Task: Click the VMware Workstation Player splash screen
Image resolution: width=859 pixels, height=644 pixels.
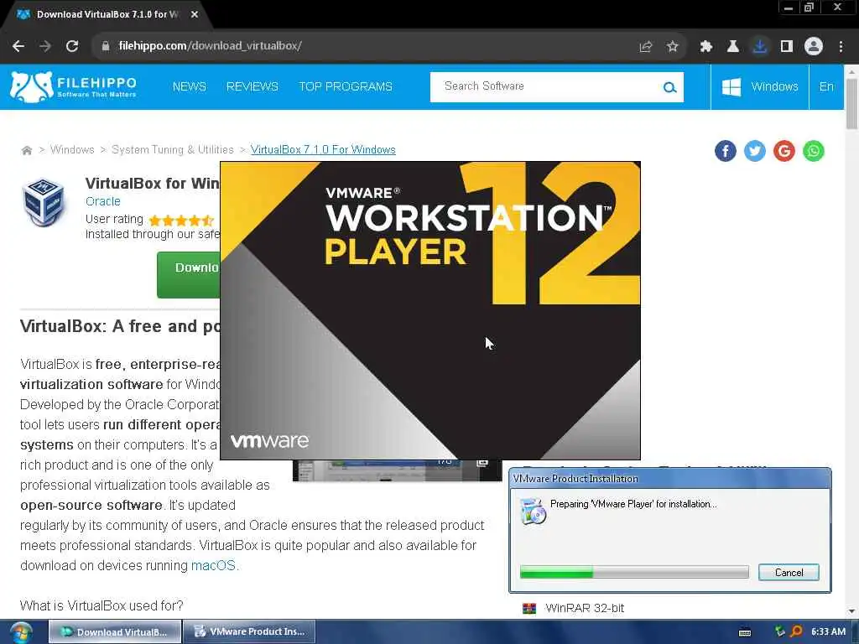Action: pyautogui.click(x=430, y=310)
